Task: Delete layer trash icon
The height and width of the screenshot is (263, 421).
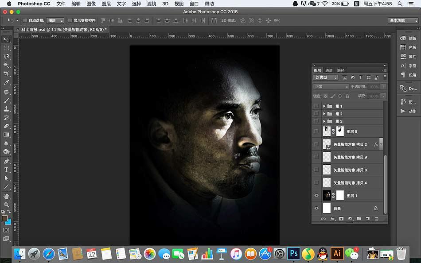Action: (x=377, y=219)
